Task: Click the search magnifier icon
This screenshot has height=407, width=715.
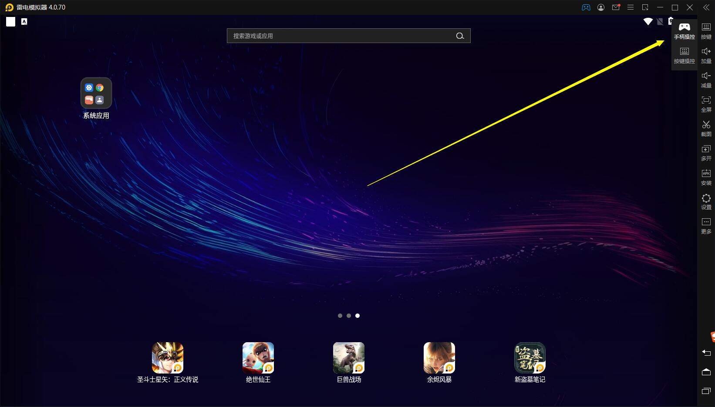Action: coord(460,36)
